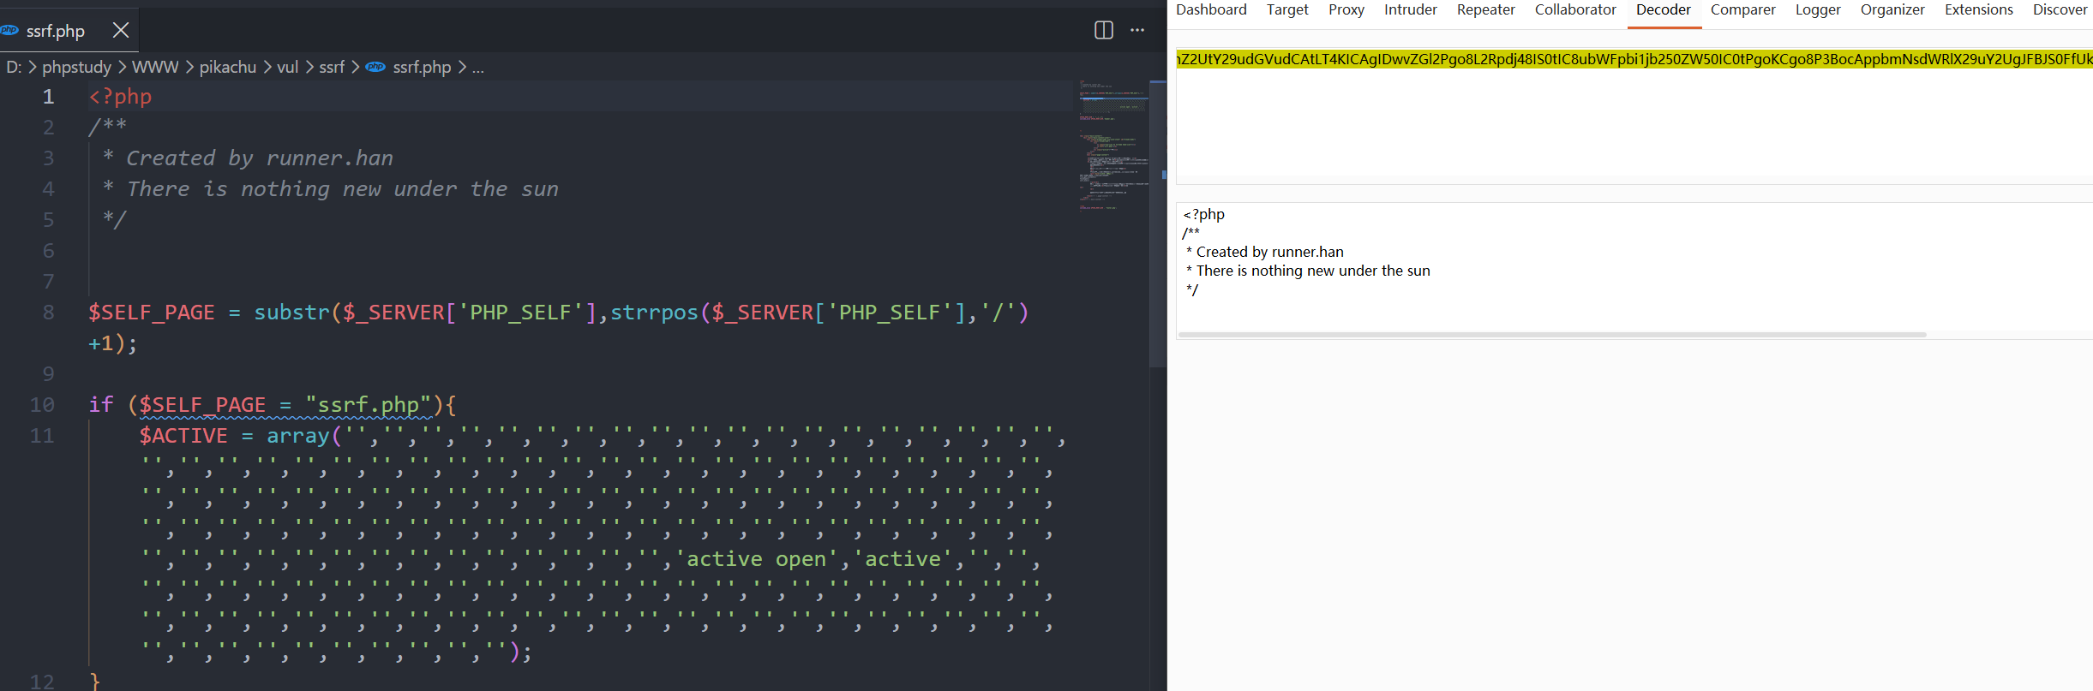Expand the breadcrumb ellipsis symbol list
Image resolution: width=2093 pixels, height=691 pixels.
(478, 67)
